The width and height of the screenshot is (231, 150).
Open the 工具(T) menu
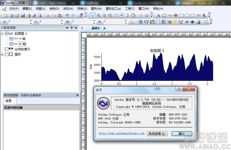click(x=130, y=9)
